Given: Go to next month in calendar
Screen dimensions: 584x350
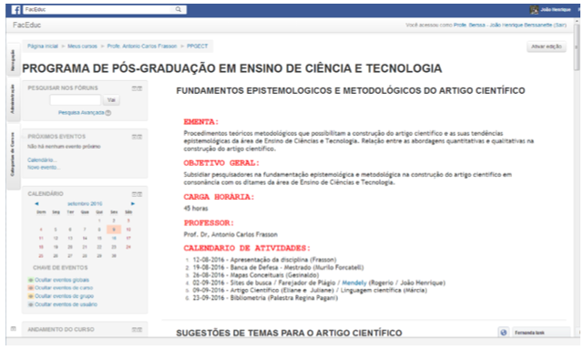Looking at the screenshot, I should pos(133,204).
